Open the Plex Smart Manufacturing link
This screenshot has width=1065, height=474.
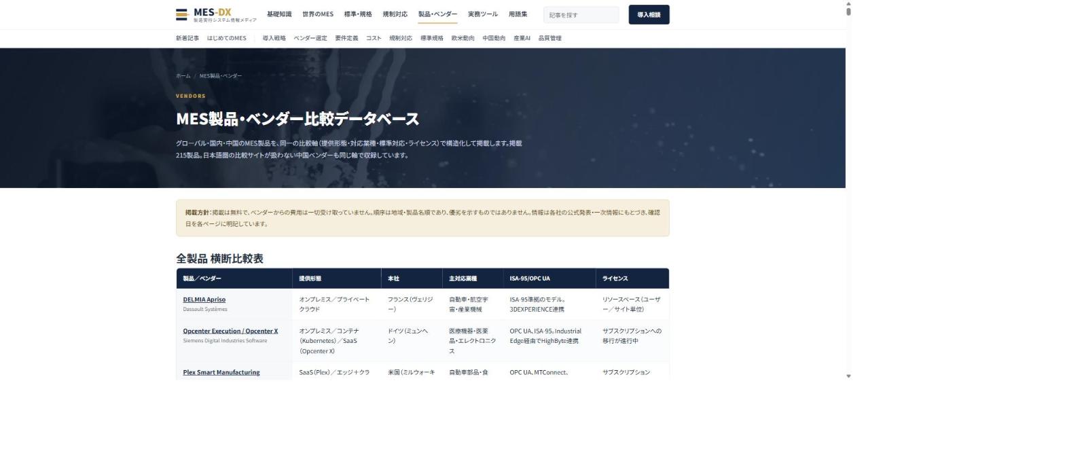pyautogui.click(x=221, y=372)
